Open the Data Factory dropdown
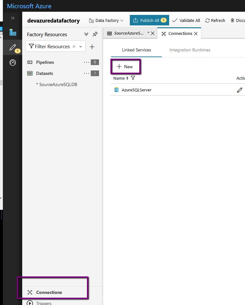The width and height of the screenshot is (245, 305). point(106,21)
